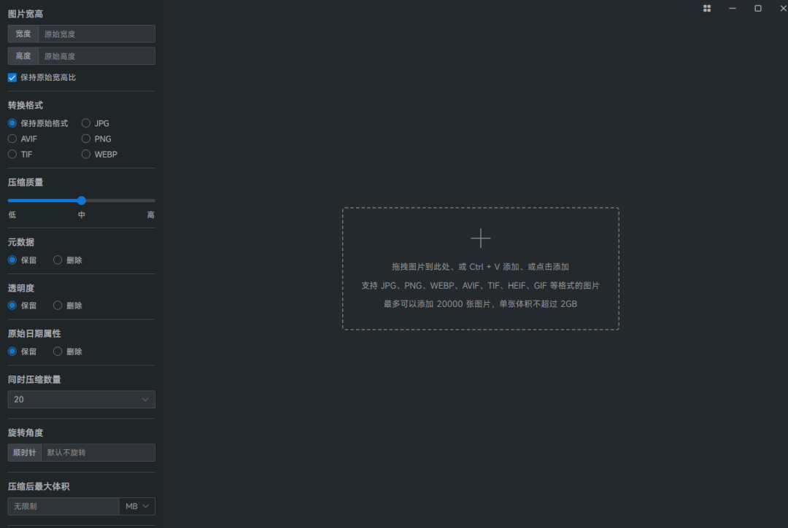Focus the 宽度 input field
This screenshot has height=528, width=788.
(96, 34)
